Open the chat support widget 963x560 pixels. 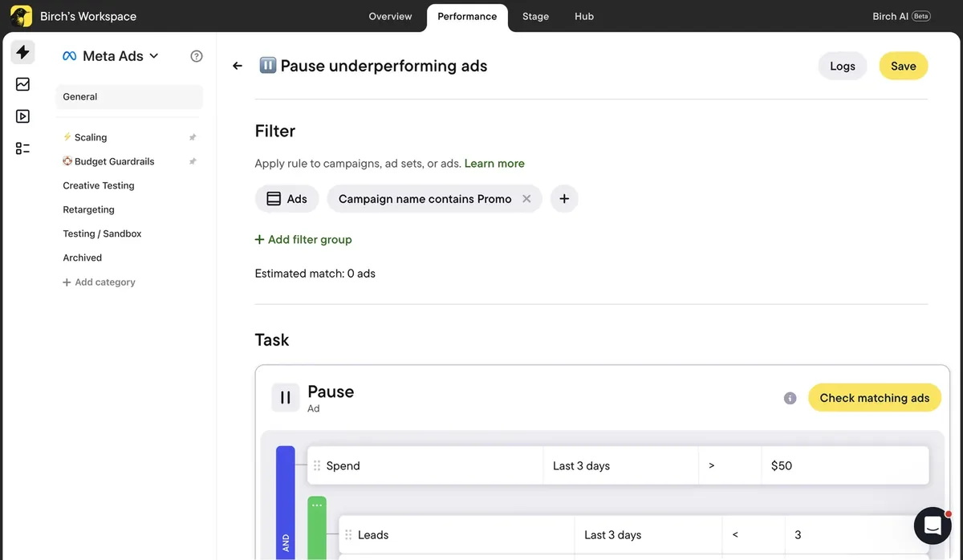[x=933, y=526]
